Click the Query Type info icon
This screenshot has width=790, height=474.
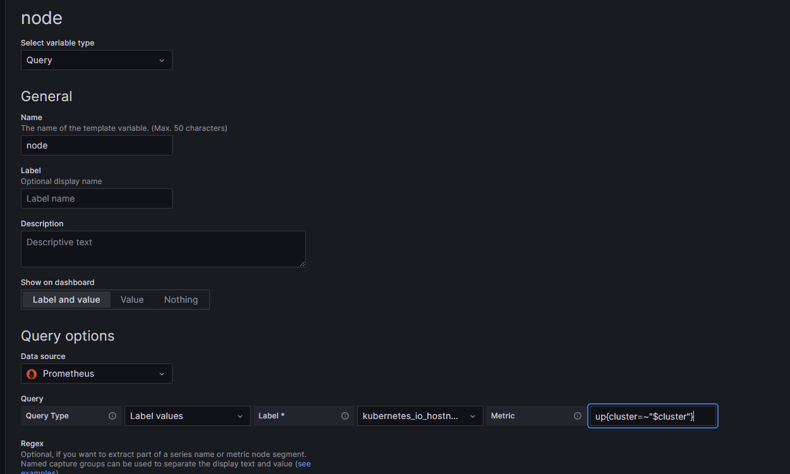click(x=112, y=416)
